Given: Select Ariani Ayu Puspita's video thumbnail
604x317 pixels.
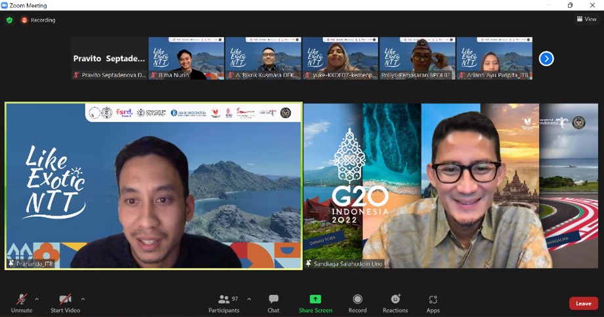Looking at the screenshot, I should point(494,58).
